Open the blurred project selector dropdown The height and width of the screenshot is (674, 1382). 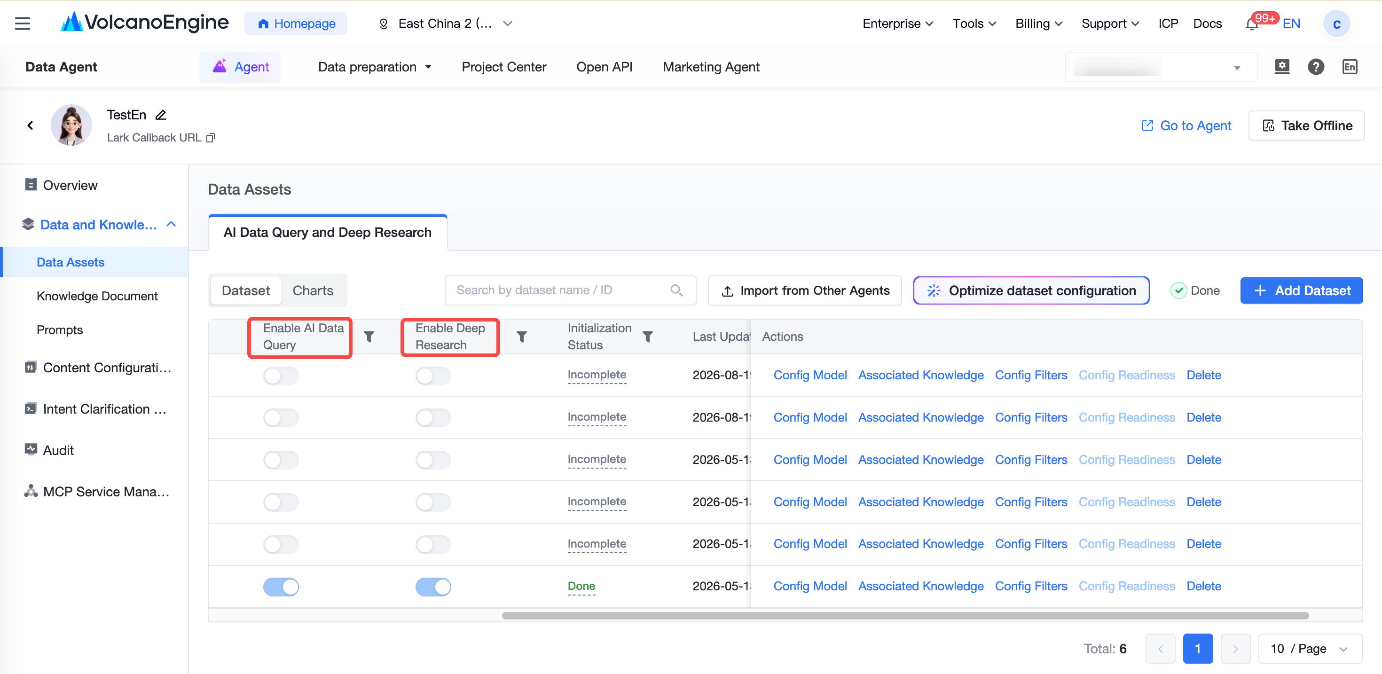tap(1161, 67)
